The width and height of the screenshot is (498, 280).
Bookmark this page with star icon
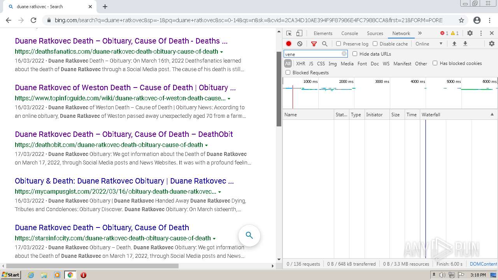point(461,20)
